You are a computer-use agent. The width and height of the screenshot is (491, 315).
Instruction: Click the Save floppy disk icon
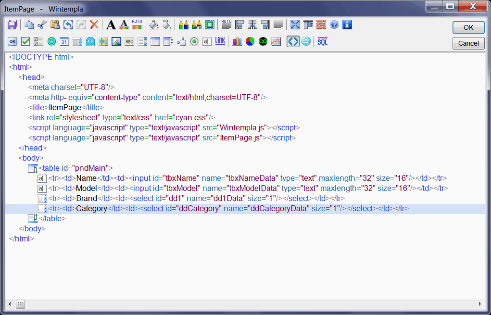(12, 25)
